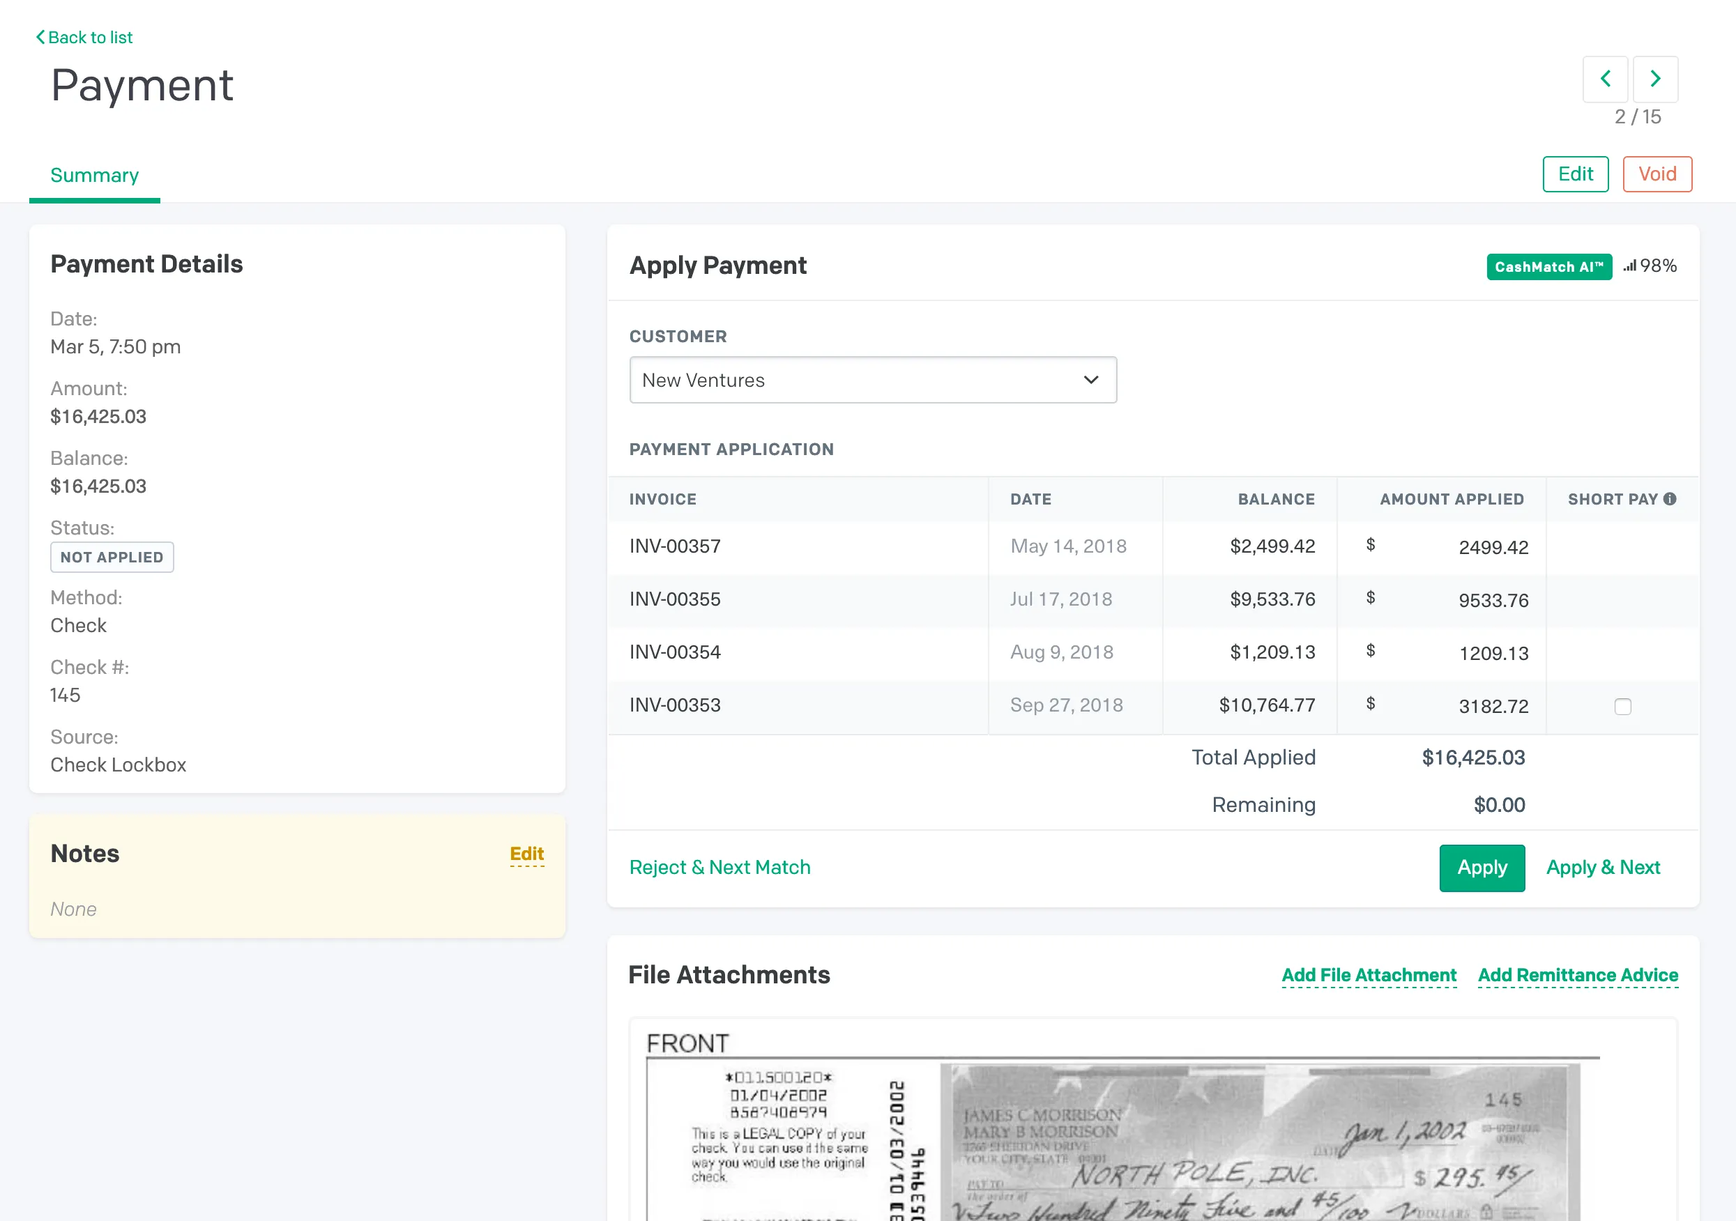Screen dimensions: 1736x1221
Task: Select invoice INV-00354 text
Action: [675, 652]
